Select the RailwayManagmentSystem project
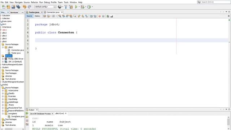 tap(12, 65)
